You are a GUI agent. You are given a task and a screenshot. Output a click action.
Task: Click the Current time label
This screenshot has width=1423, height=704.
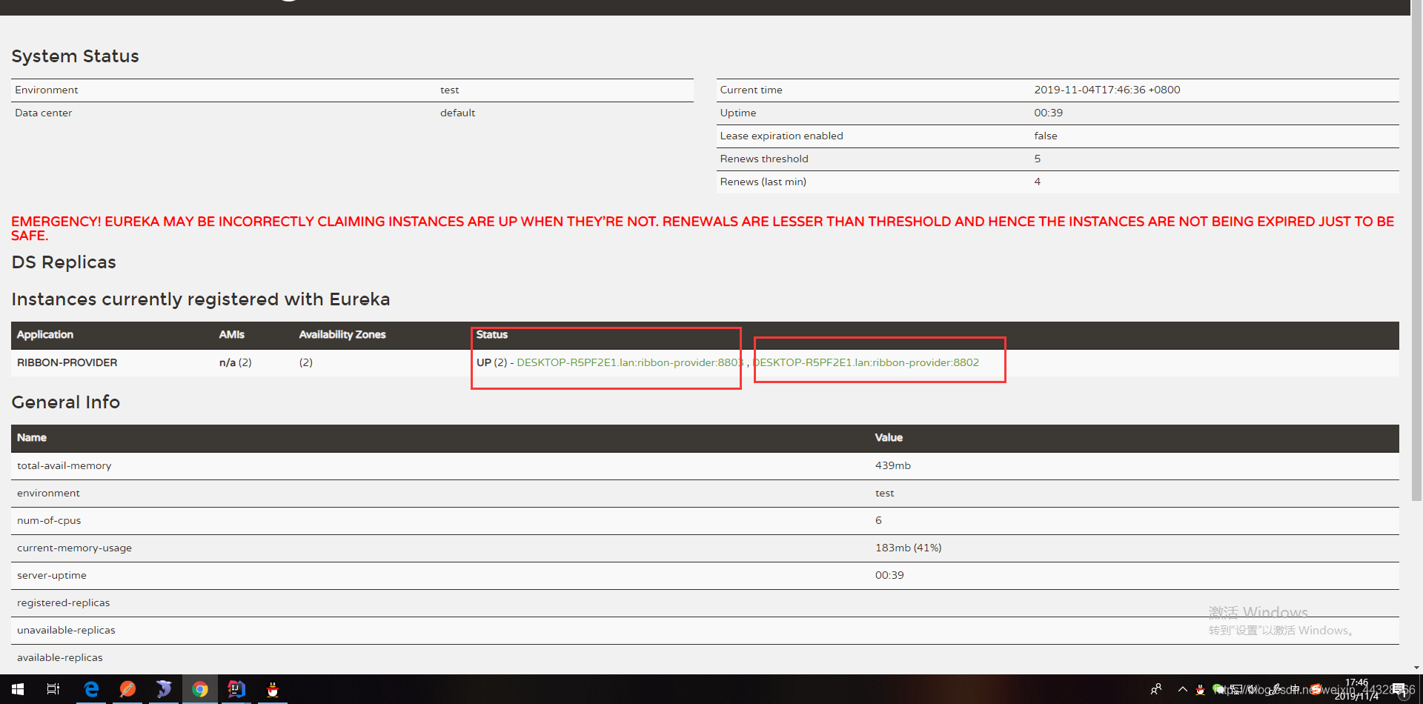coord(751,90)
